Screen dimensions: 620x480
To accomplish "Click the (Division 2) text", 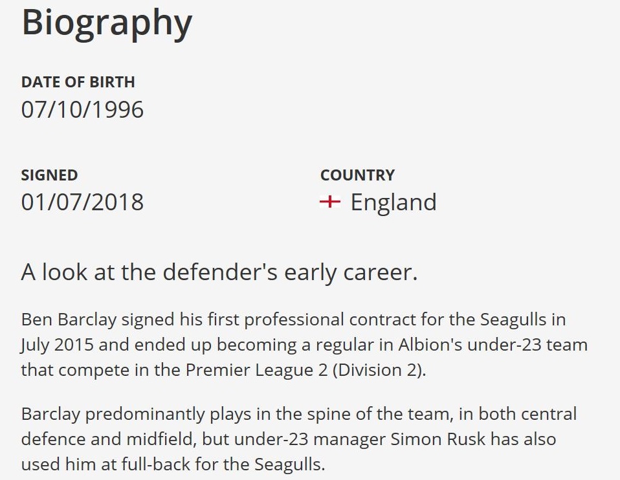I will point(378,370).
